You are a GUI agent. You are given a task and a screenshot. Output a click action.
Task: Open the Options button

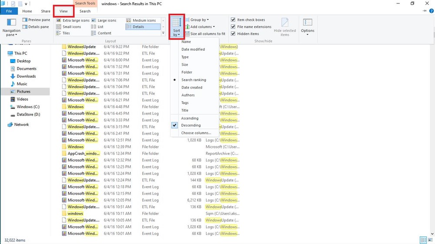coord(308,27)
